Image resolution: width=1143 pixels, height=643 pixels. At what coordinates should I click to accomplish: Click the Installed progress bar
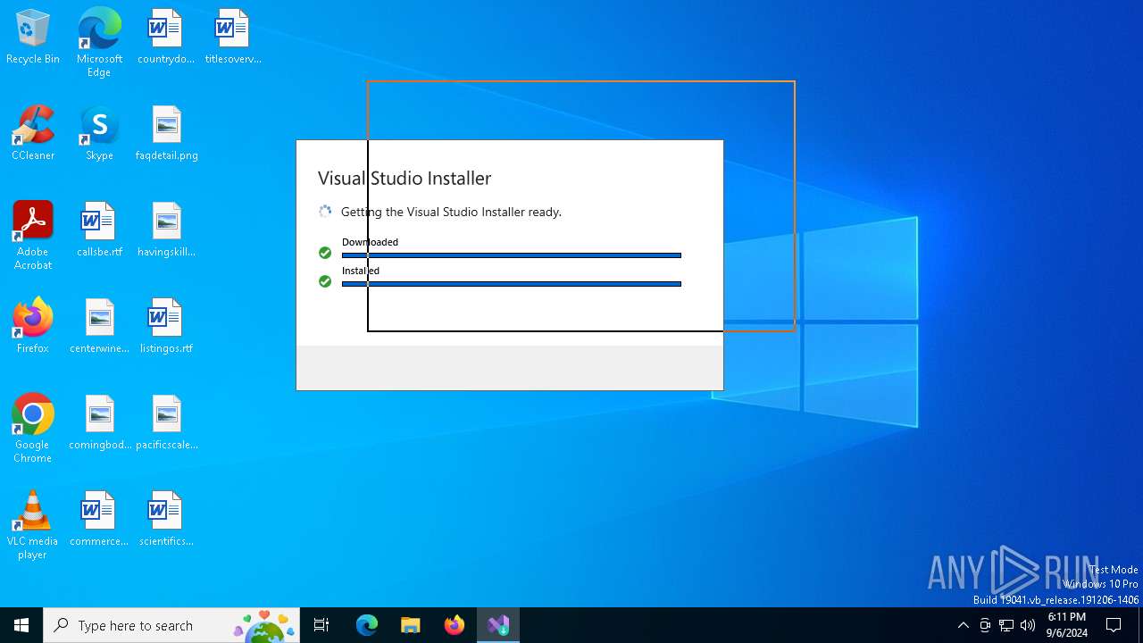coord(512,284)
